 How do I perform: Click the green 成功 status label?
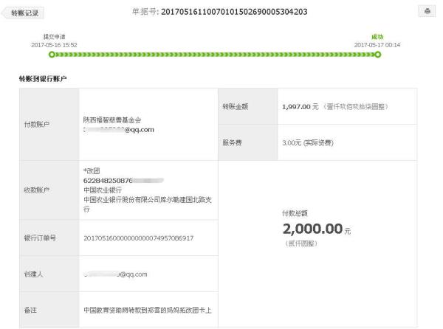pyautogui.click(x=377, y=37)
